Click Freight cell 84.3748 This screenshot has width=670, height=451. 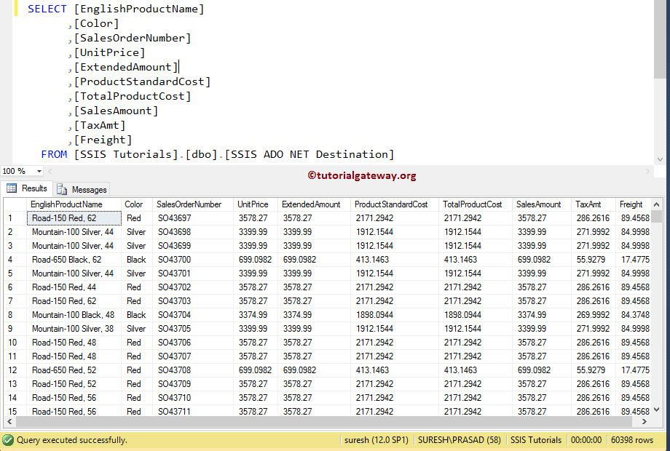point(635,315)
